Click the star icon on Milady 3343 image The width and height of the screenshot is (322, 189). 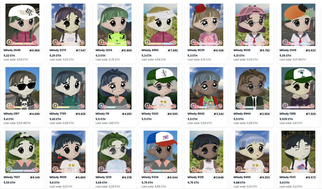[x=147, y=106]
